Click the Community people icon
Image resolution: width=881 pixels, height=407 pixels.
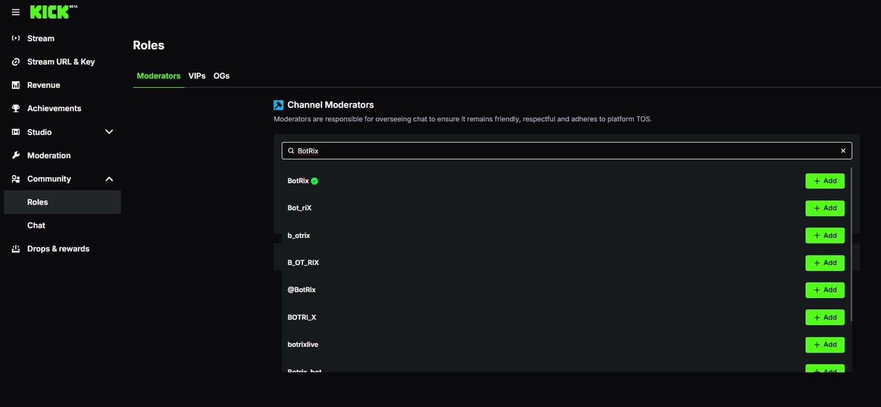[x=16, y=179]
